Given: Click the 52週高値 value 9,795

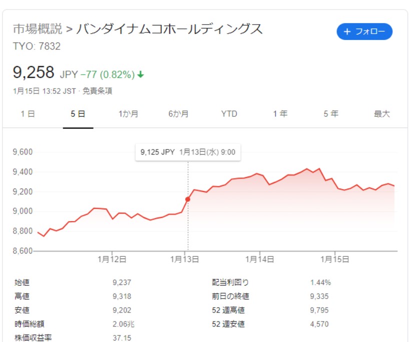Looking at the screenshot, I should (x=319, y=310).
